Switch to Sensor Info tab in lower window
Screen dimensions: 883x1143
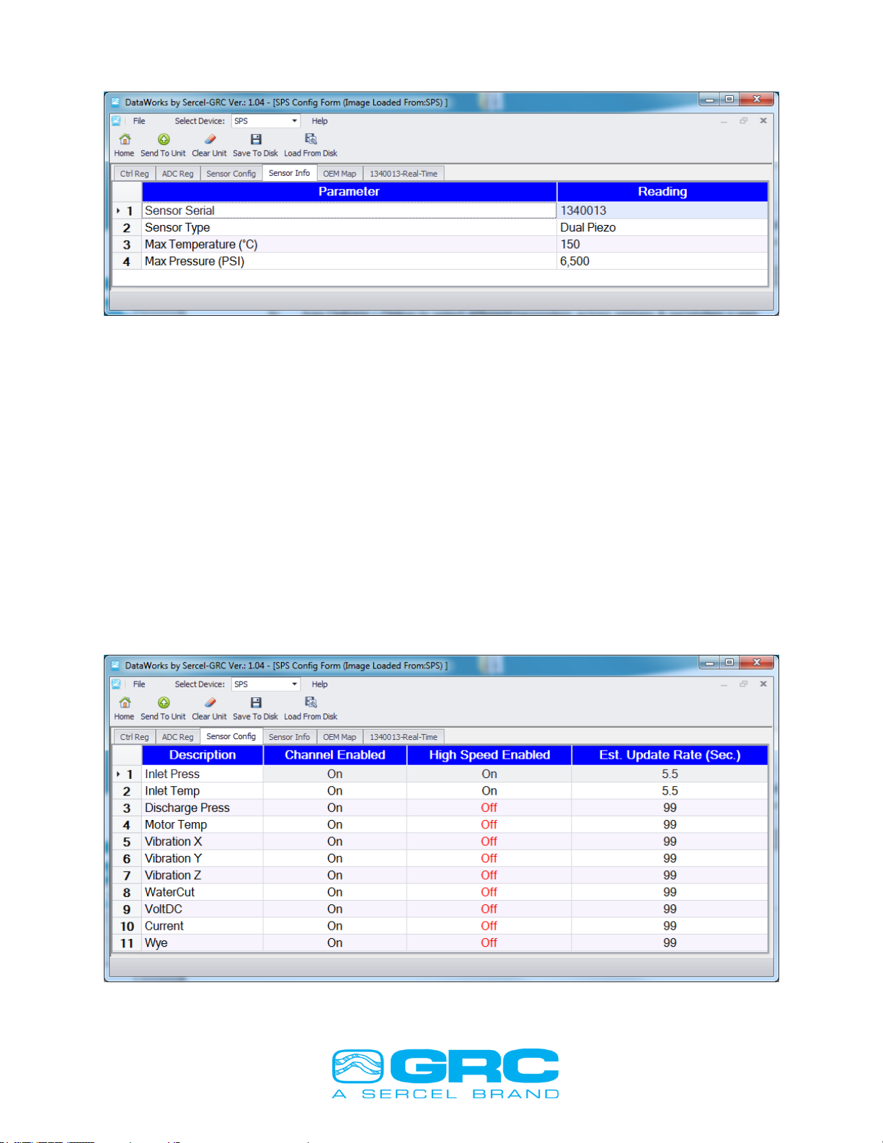point(289,737)
